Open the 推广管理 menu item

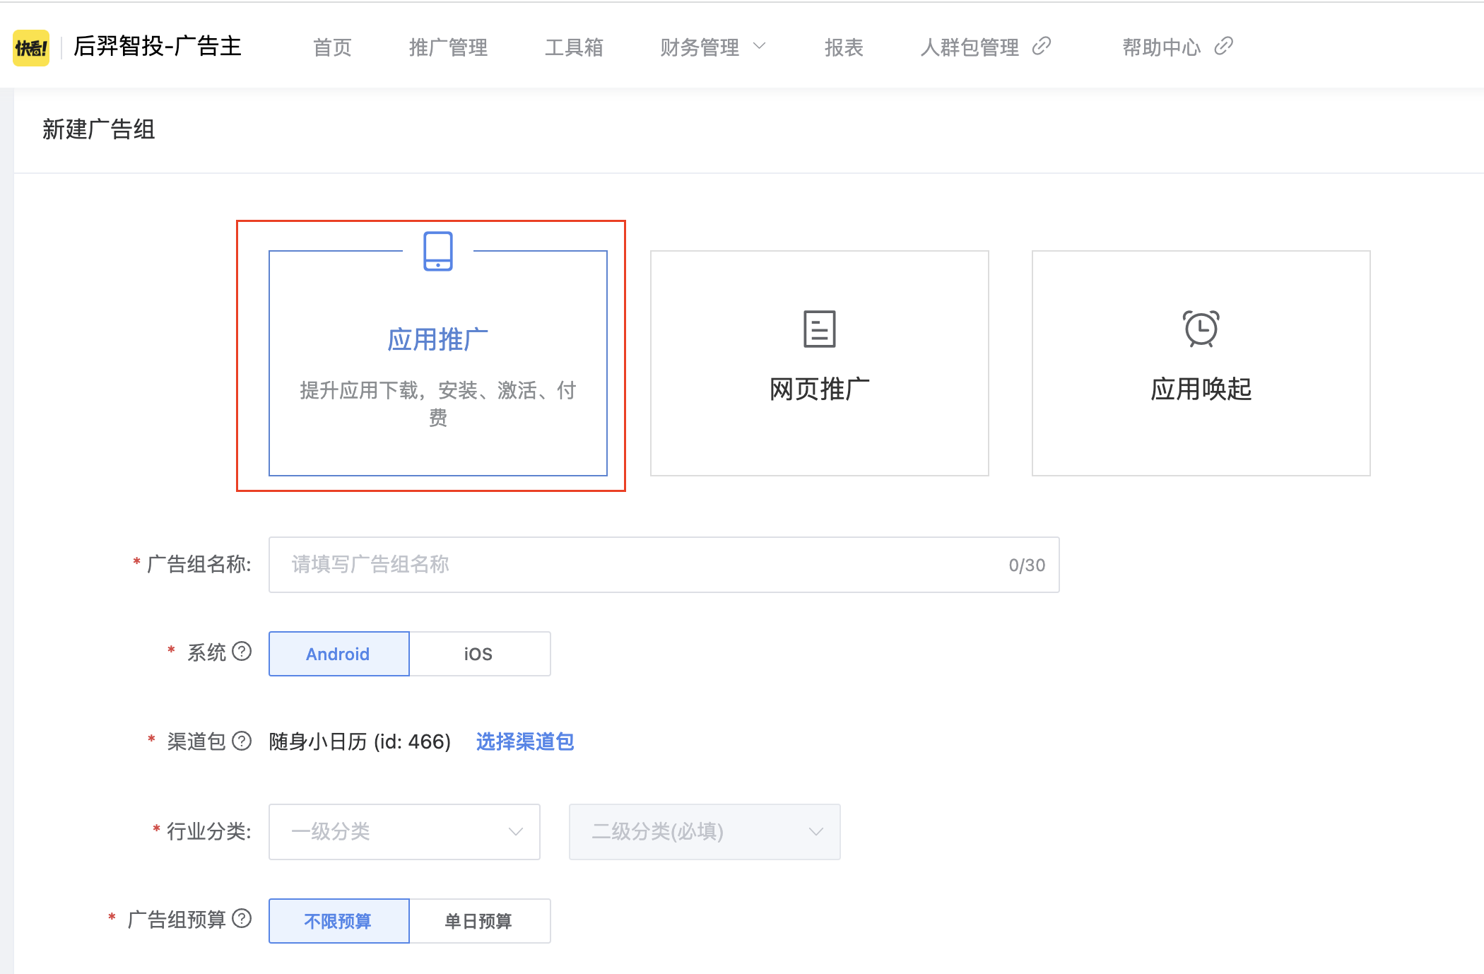[447, 47]
